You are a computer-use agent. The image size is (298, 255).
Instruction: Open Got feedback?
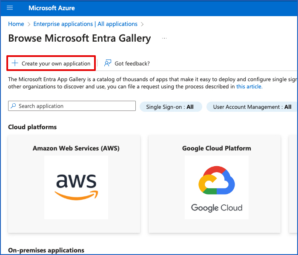pos(132,64)
